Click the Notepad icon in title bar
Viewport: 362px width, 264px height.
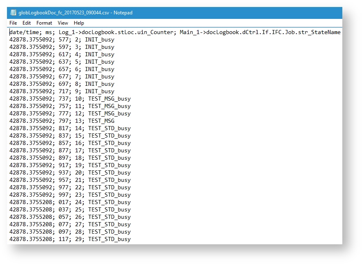coord(14,12)
